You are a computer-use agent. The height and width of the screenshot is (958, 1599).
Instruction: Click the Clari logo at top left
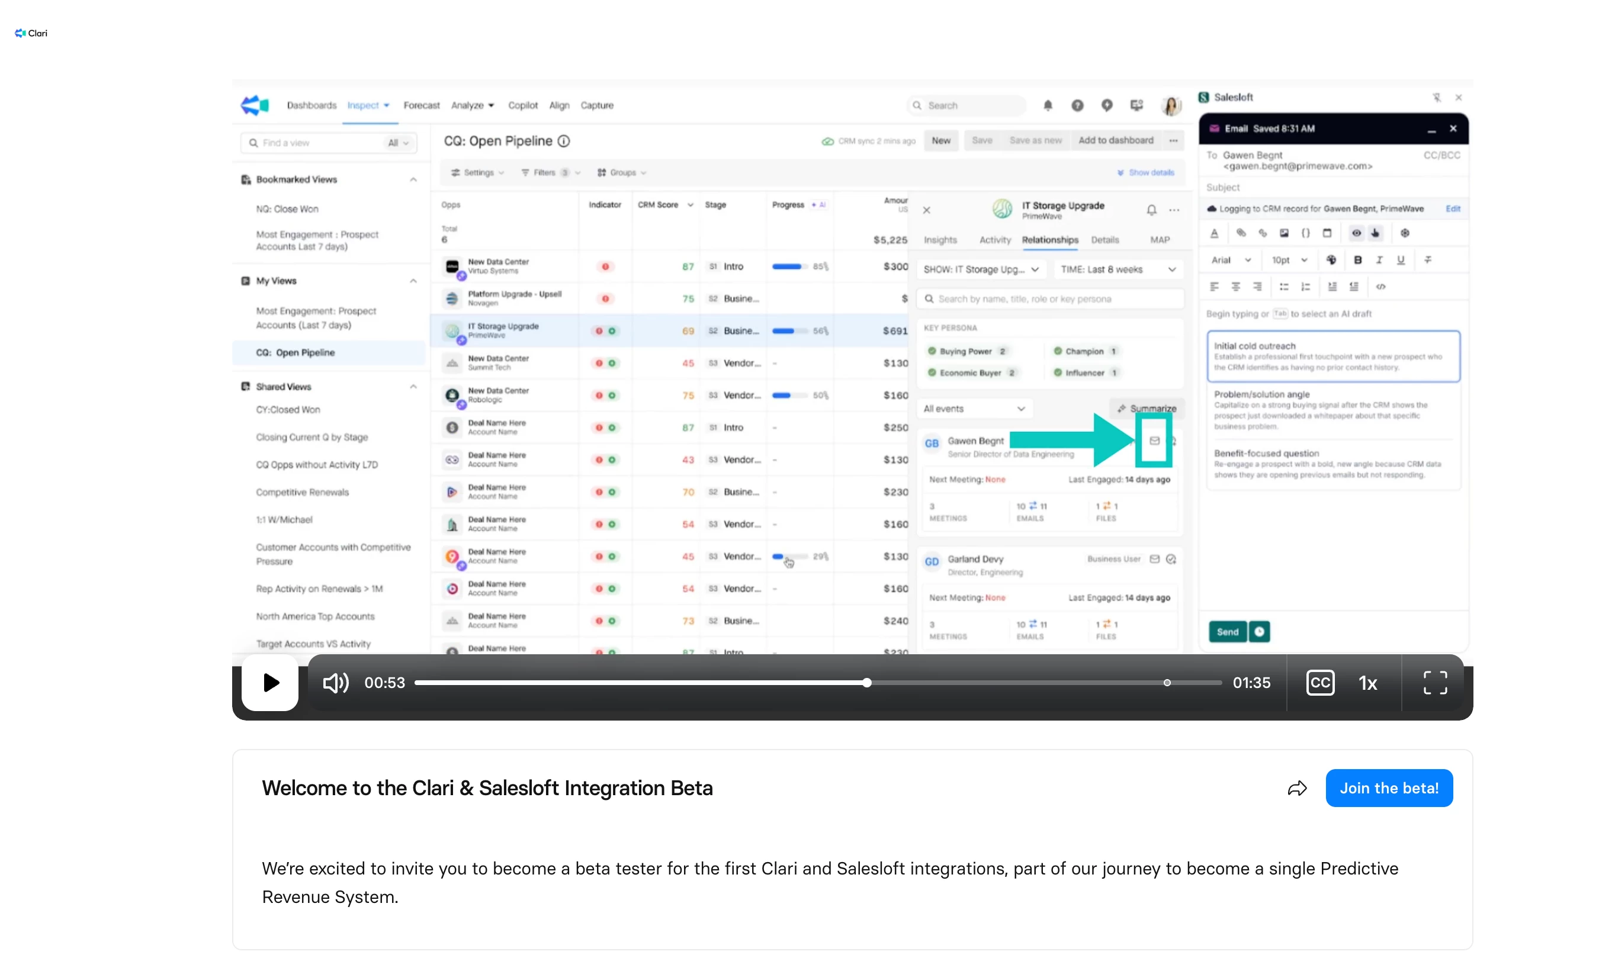tap(31, 33)
